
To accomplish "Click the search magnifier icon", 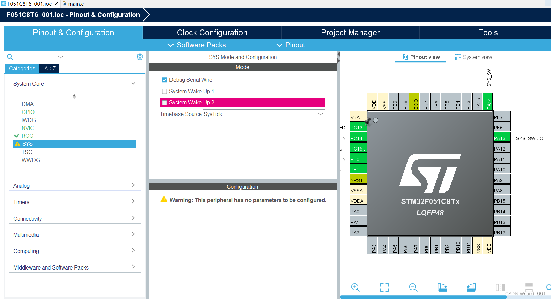I will pyautogui.click(x=10, y=57).
